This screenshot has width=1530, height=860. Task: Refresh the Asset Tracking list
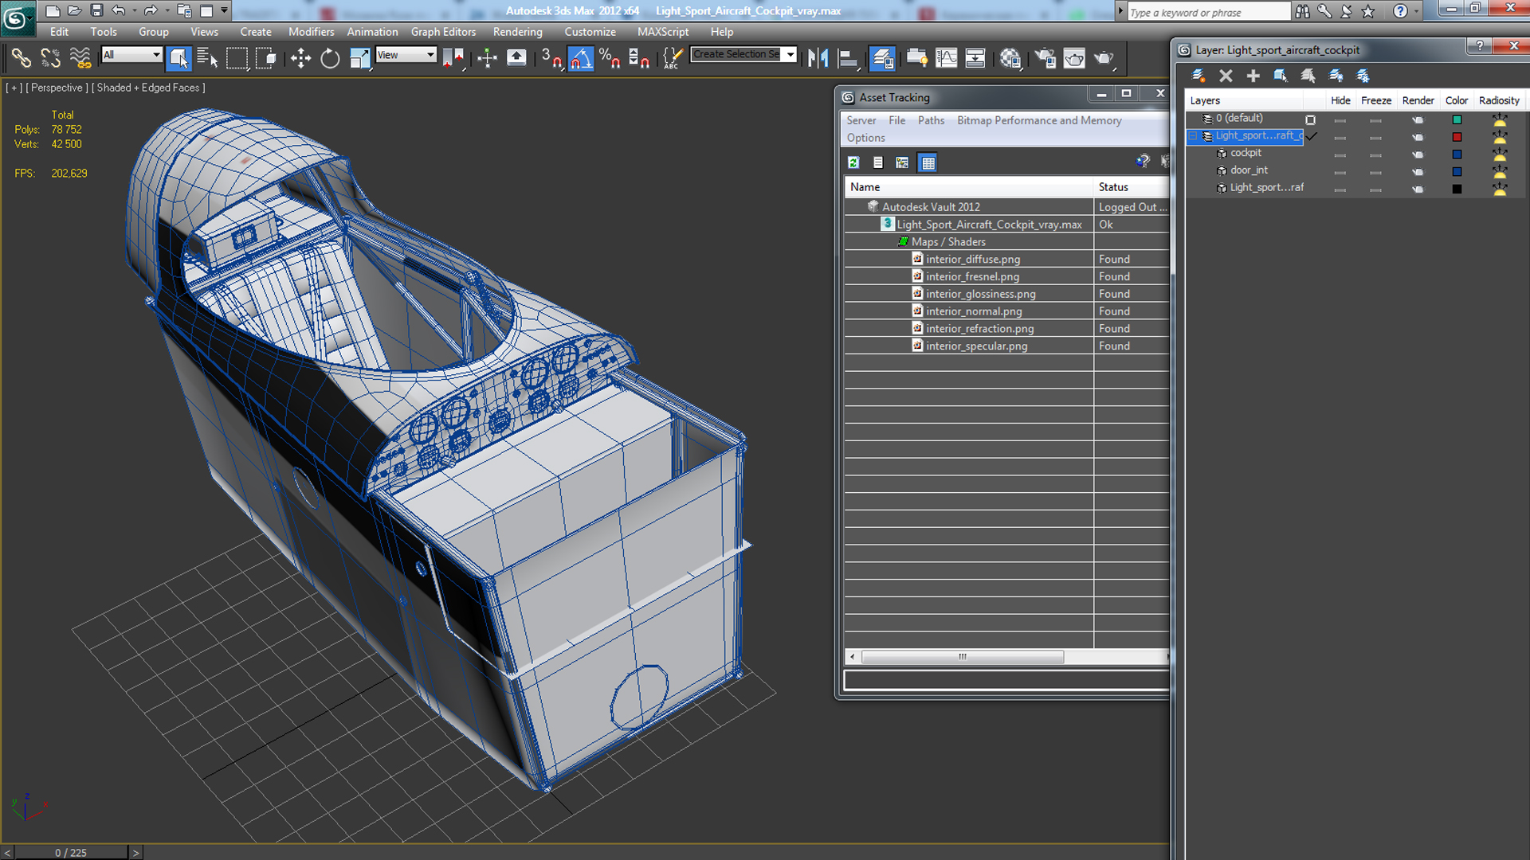tap(853, 162)
